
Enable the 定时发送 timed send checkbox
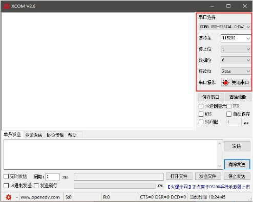pos(6,176)
